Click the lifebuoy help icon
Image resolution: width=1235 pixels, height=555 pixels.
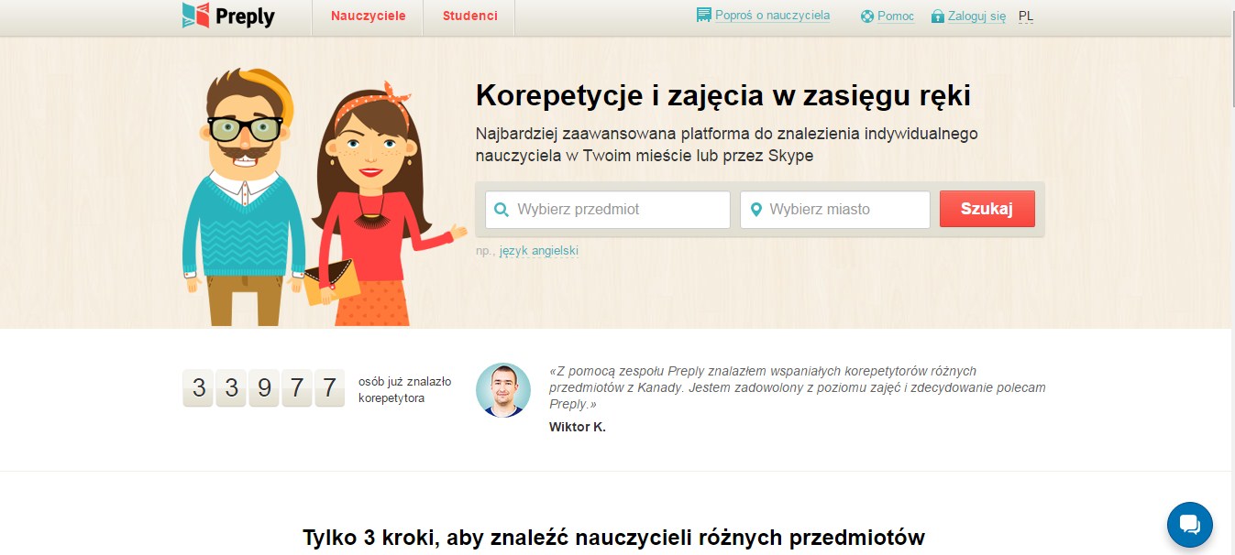point(867,16)
